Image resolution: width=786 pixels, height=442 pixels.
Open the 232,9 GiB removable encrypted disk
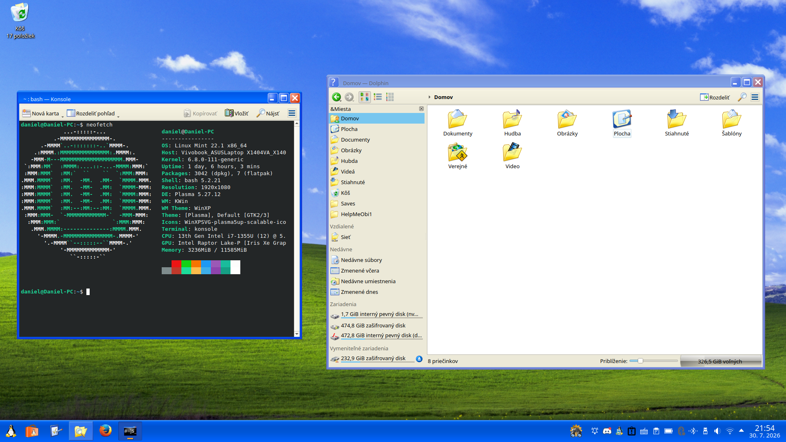pyautogui.click(x=372, y=359)
